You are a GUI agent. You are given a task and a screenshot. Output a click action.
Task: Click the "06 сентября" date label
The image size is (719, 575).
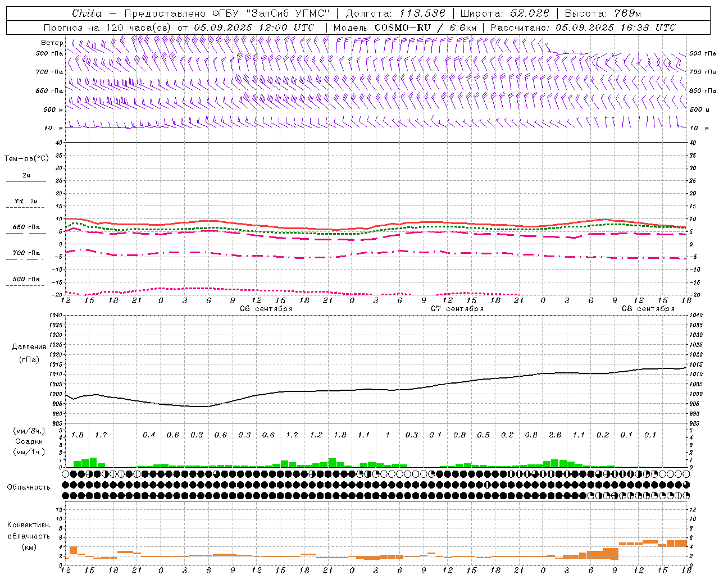(266, 309)
